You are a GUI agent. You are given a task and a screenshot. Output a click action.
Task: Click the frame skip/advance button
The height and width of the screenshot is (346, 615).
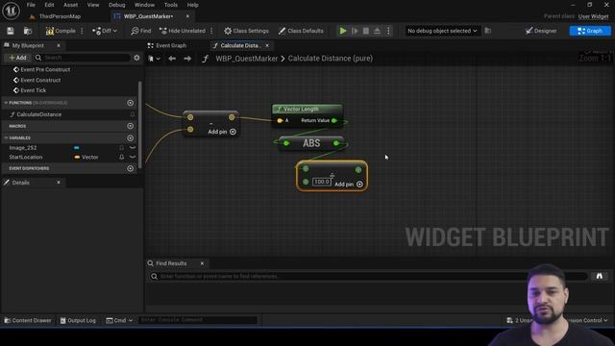(355, 31)
